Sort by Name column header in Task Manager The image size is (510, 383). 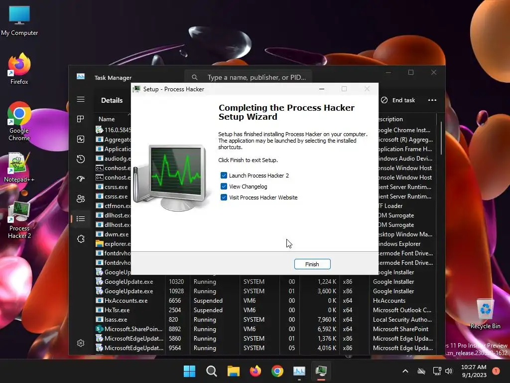[107, 119]
